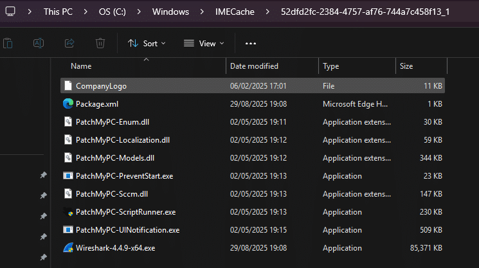Click the Delete trash can icon

point(100,43)
